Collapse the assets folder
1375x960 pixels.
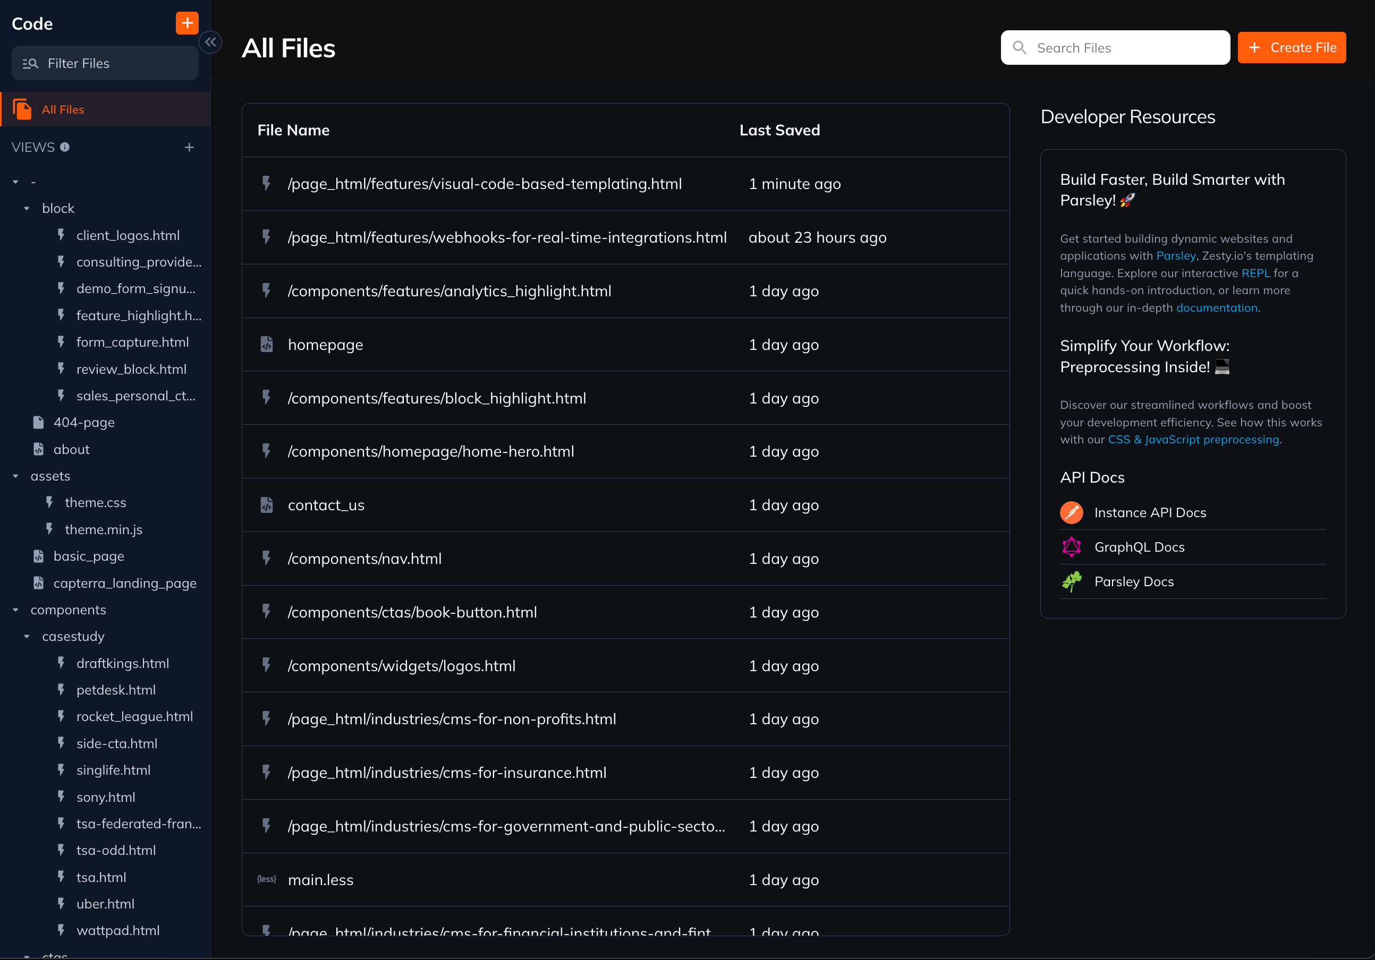coord(15,476)
